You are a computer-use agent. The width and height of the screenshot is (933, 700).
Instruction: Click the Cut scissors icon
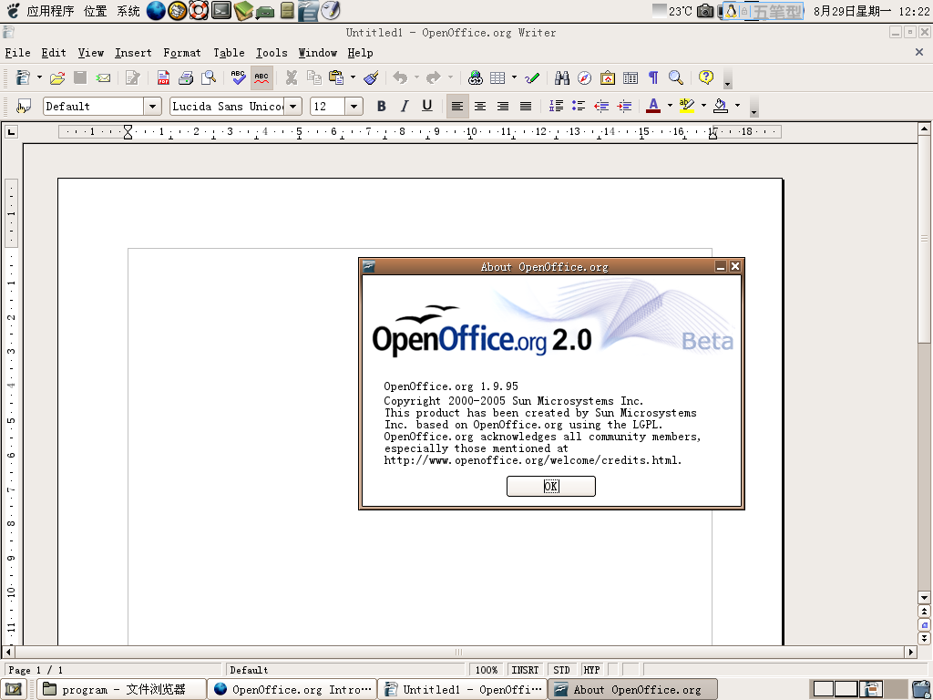pos(291,77)
